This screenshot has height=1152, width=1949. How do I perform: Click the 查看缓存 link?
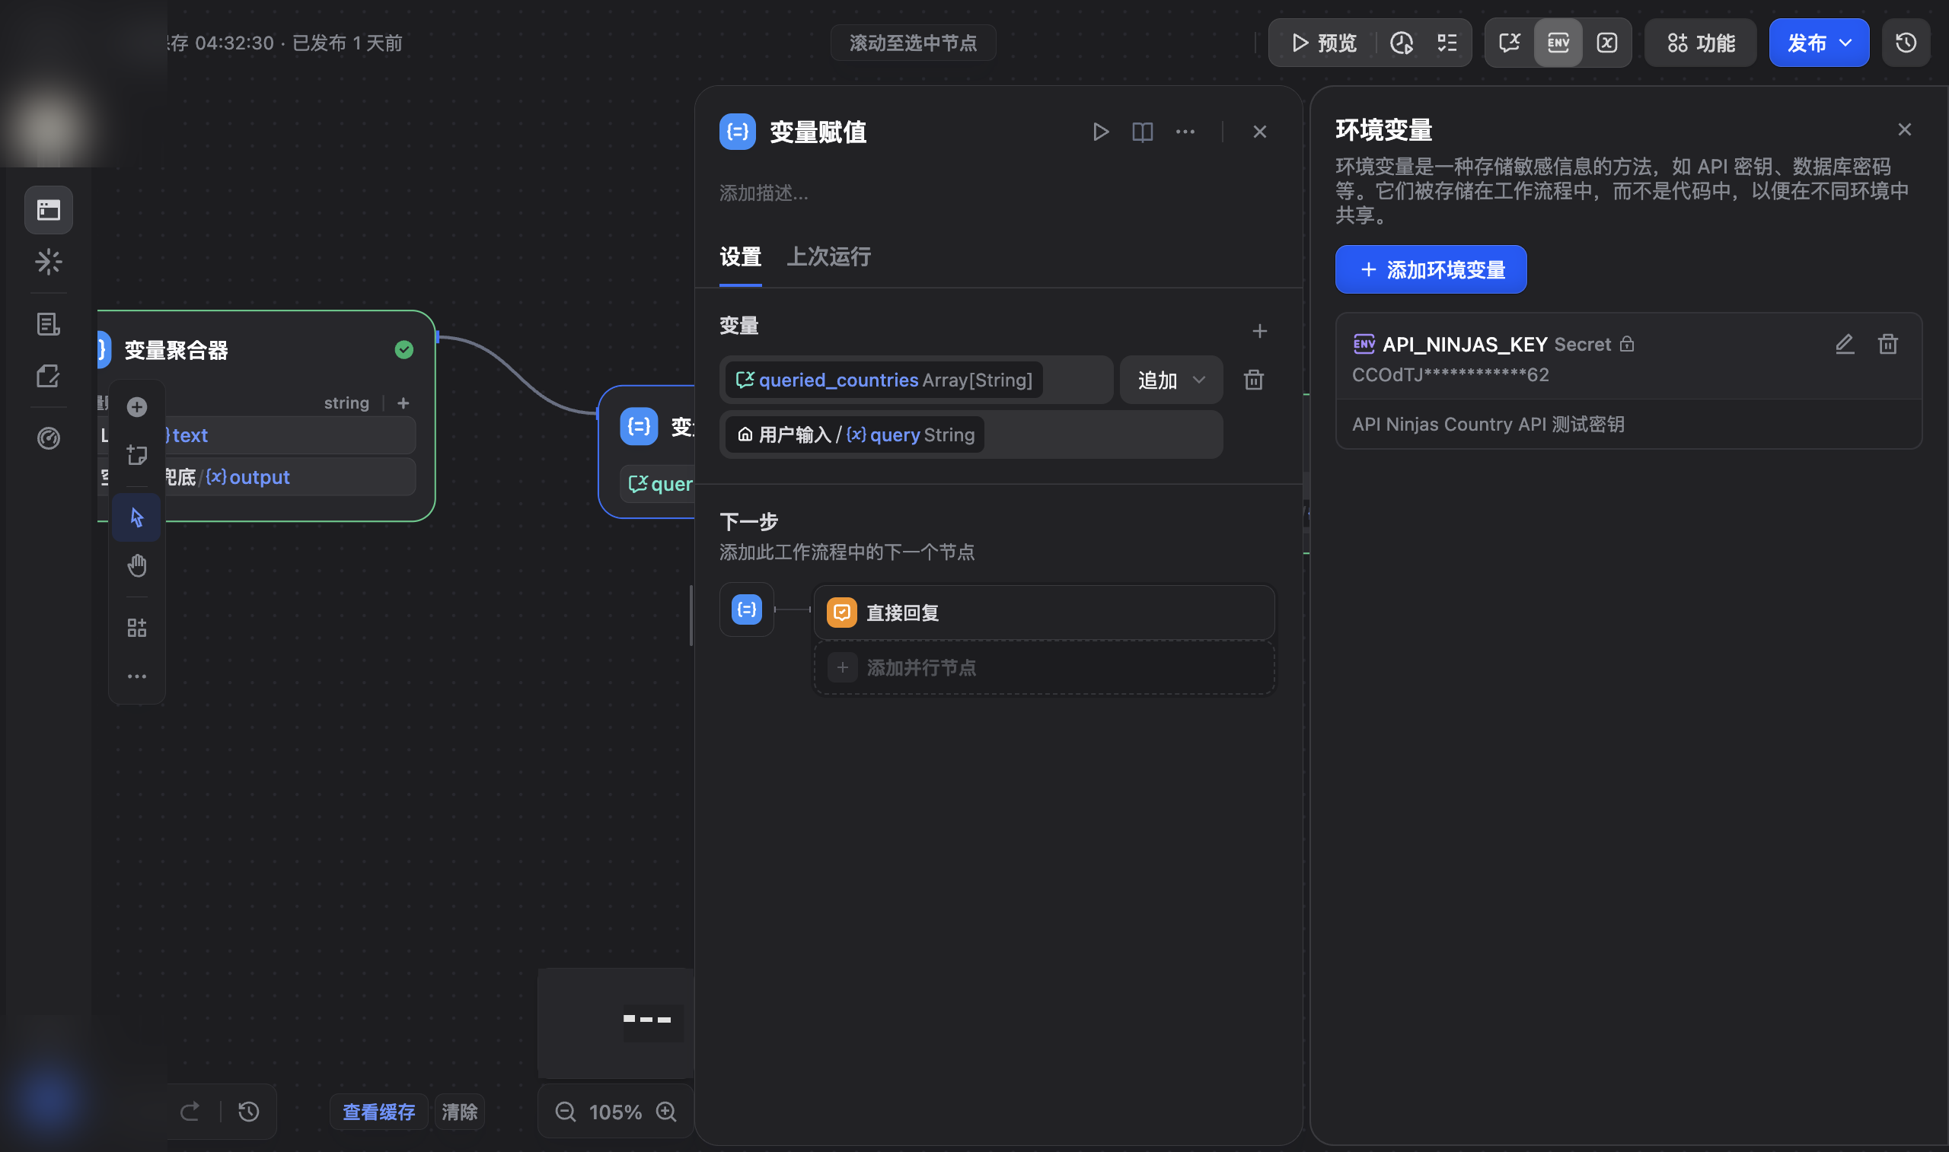point(379,1112)
